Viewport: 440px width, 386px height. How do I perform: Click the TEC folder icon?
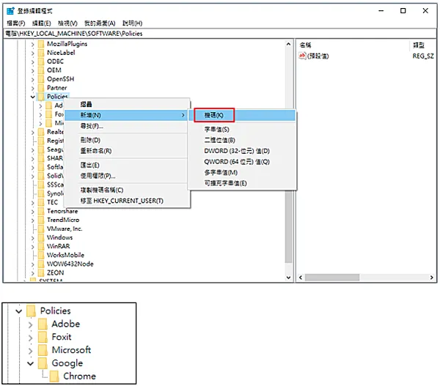pos(41,202)
